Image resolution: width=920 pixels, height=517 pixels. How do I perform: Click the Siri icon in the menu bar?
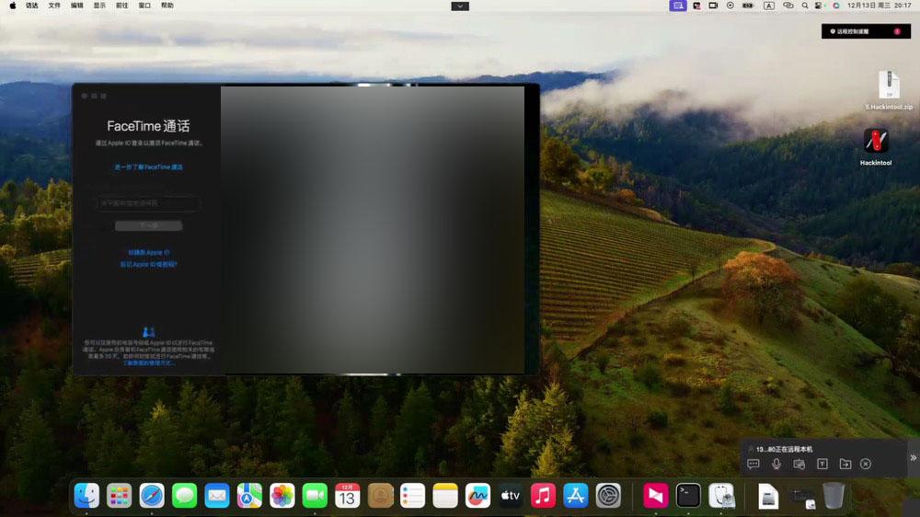(836, 6)
